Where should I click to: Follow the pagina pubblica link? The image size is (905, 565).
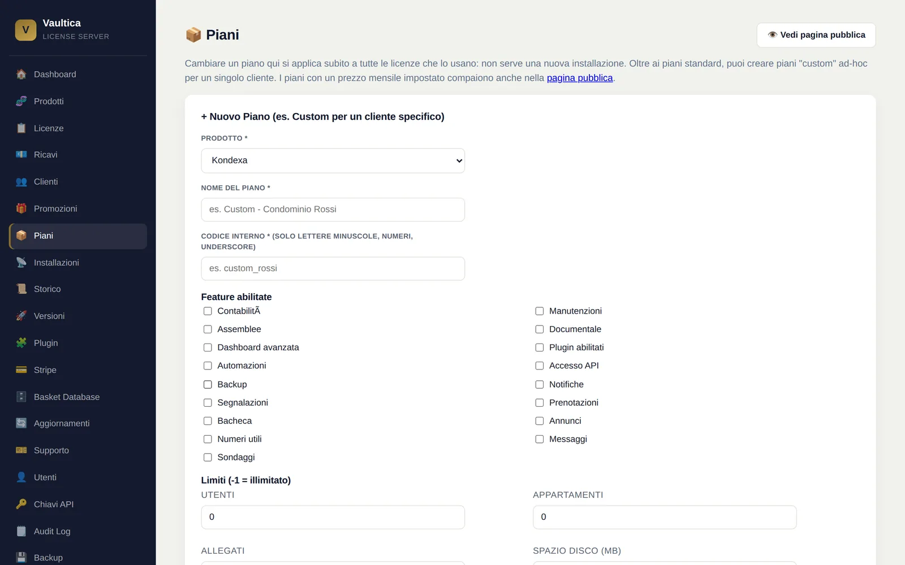[580, 78]
